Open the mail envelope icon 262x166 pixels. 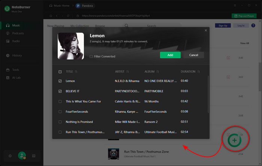tap(34, 156)
